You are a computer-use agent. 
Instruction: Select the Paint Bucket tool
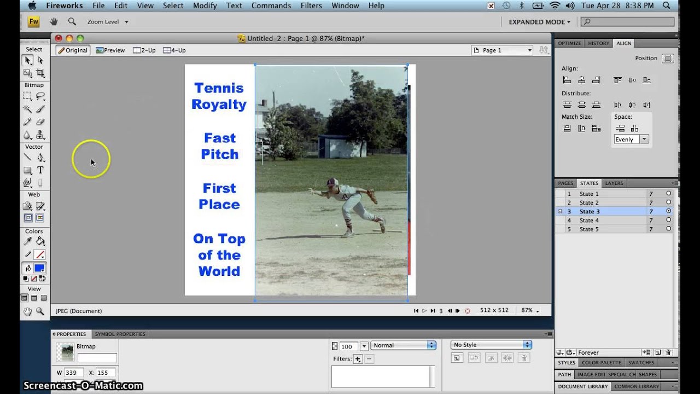(x=40, y=241)
